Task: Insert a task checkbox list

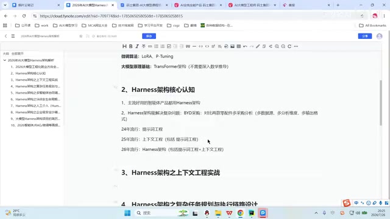Action: coord(169,46)
